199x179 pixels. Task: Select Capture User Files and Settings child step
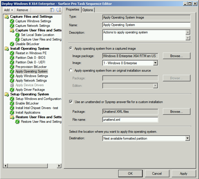(x=41, y=39)
